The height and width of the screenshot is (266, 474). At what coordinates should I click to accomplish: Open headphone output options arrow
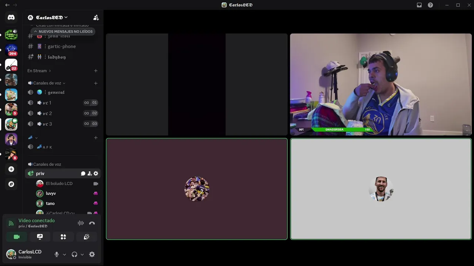coord(82,255)
